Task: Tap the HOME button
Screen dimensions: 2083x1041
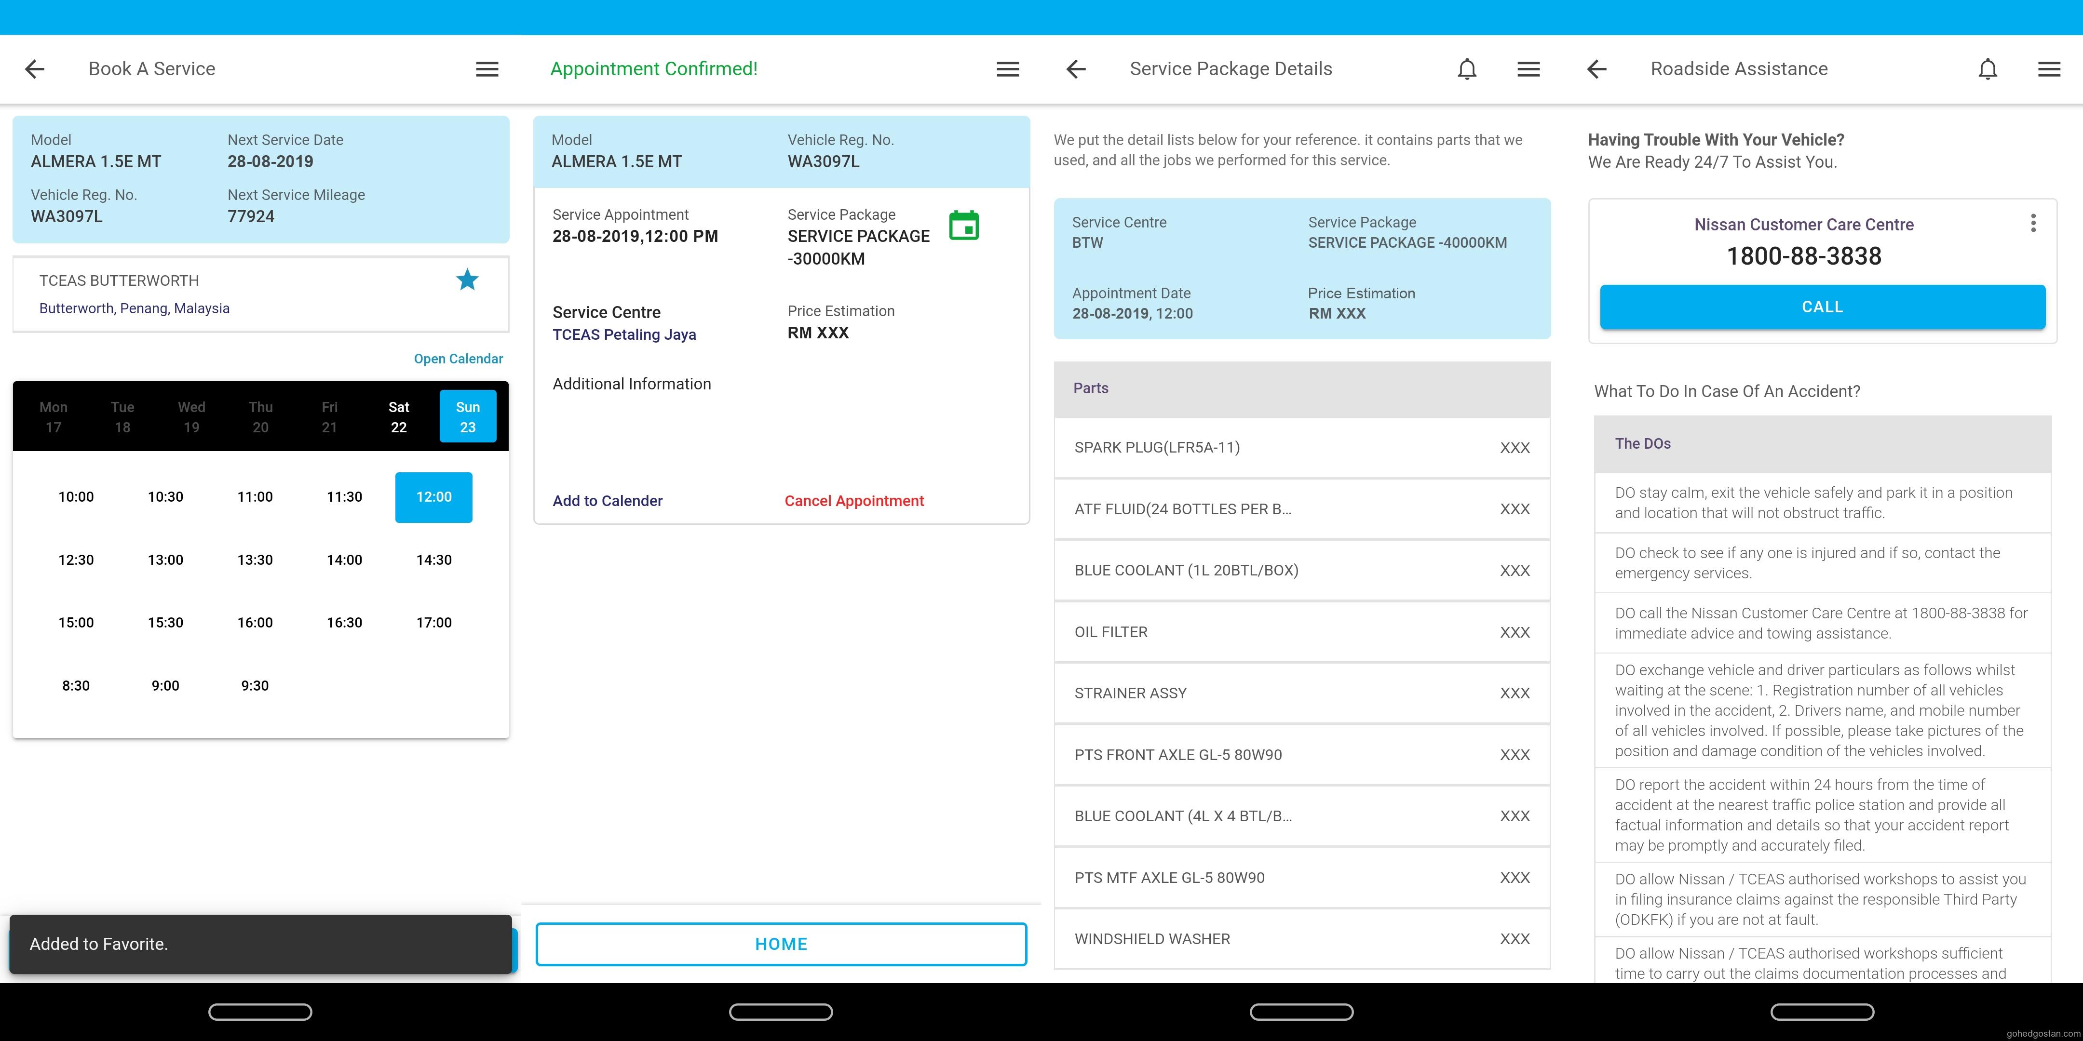Action: coord(781,944)
